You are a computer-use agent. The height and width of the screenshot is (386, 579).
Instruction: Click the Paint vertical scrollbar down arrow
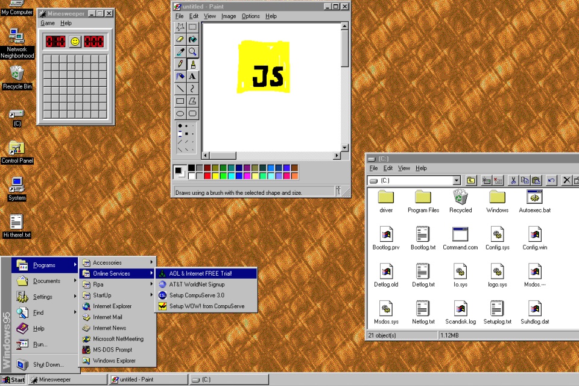344,147
